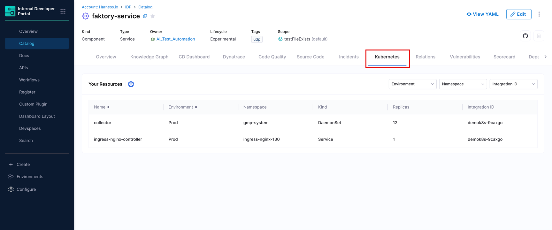Click the Create plus icon

(11, 165)
